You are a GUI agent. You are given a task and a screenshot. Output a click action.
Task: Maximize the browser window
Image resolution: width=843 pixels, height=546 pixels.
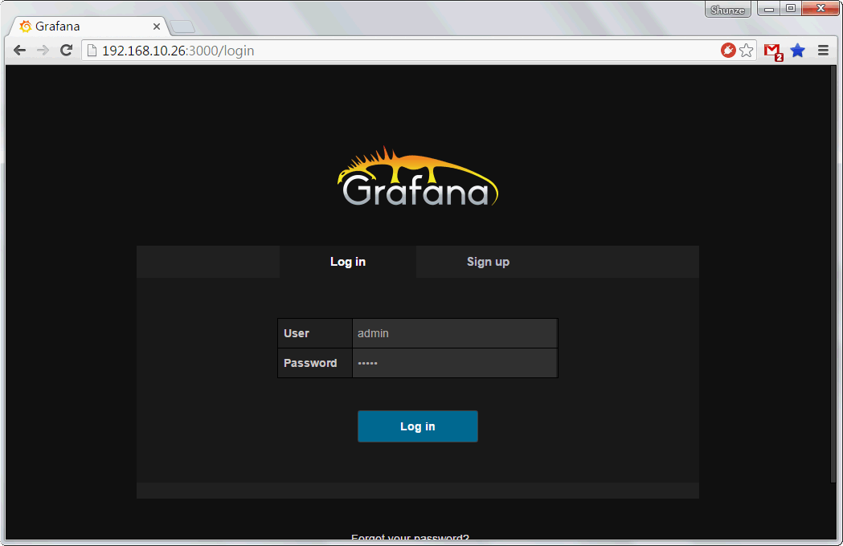tap(790, 9)
